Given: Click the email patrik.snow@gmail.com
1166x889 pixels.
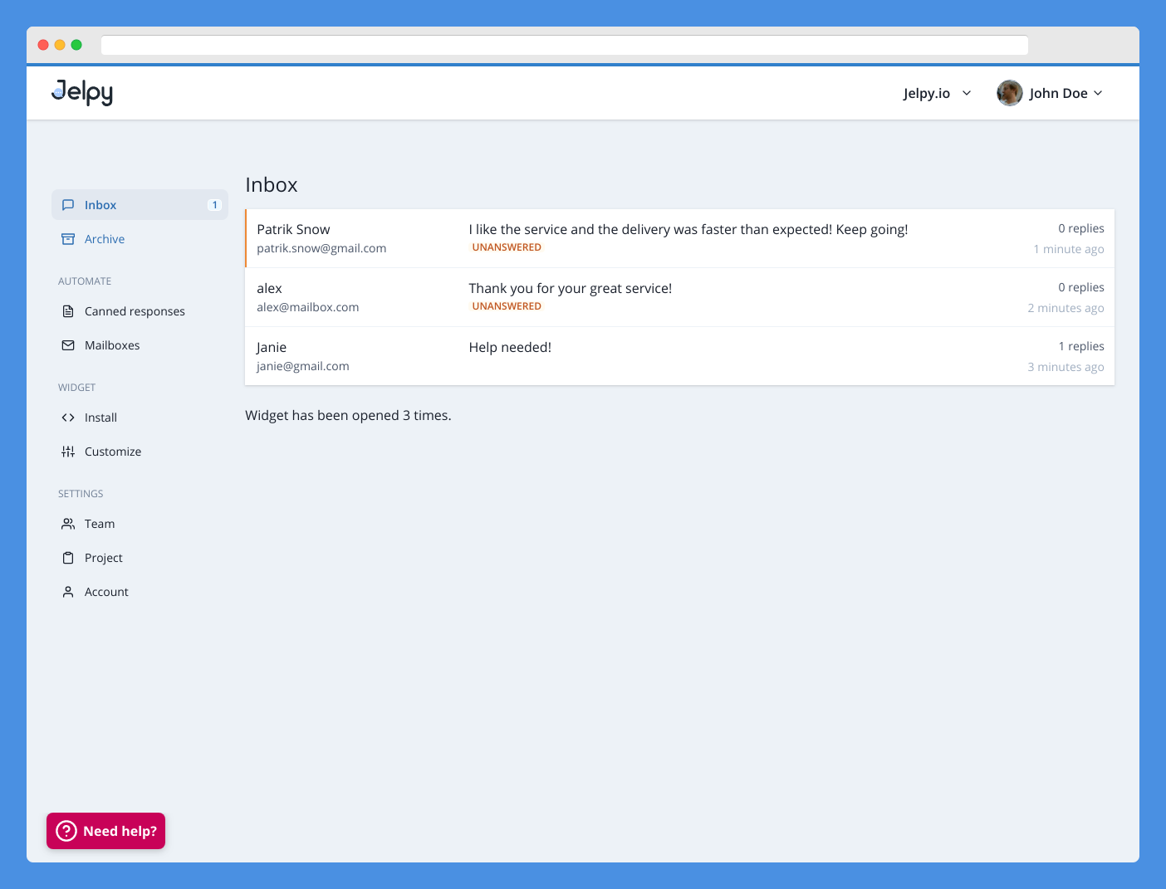Looking at the screenshot, I should 321,248.
